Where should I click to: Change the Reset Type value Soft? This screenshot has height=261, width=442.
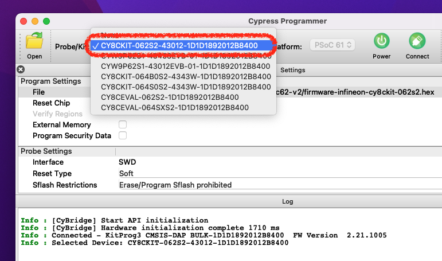(x=126, y=174)
